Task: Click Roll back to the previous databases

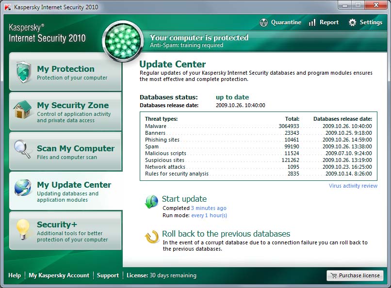Action: 226,234
